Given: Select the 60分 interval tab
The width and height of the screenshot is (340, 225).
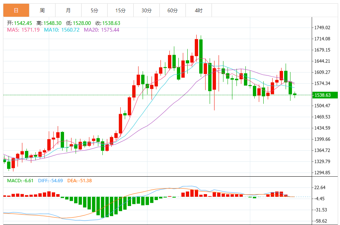Looking at the screenshot, I should (x=172, y=10).
